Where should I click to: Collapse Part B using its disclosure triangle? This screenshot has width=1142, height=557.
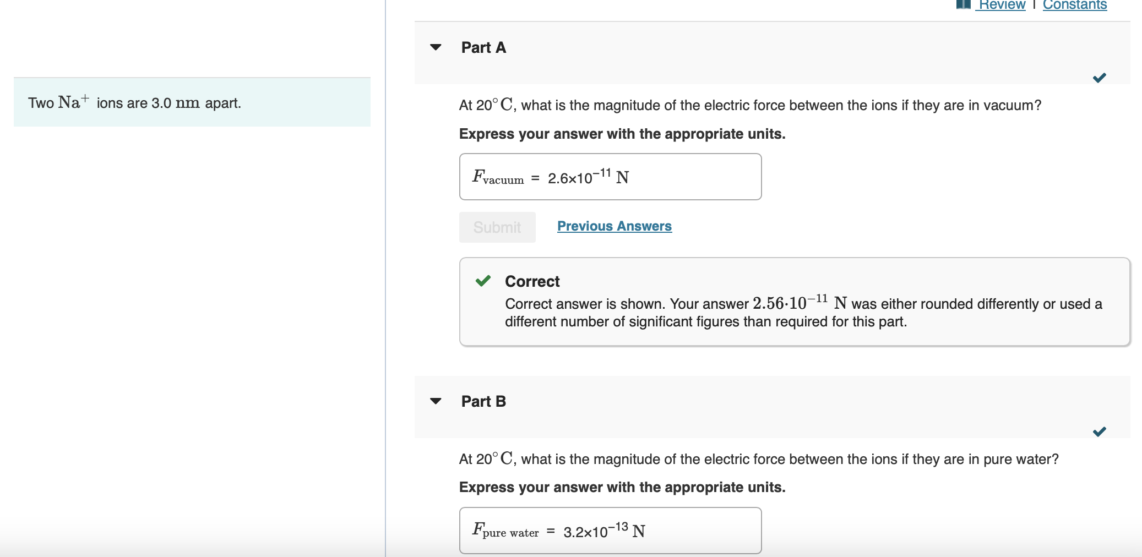pyautogui.click(x=436, y=401)
